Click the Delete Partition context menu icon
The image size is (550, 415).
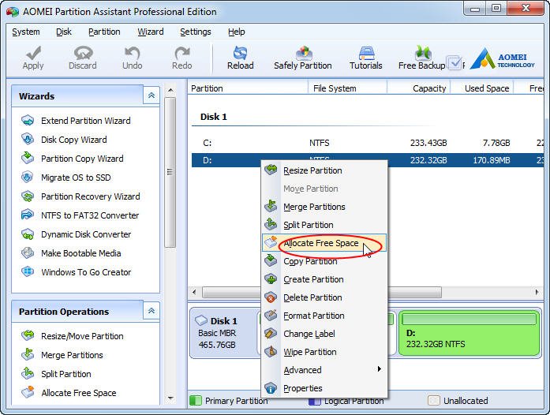click(x=271, y=297)
